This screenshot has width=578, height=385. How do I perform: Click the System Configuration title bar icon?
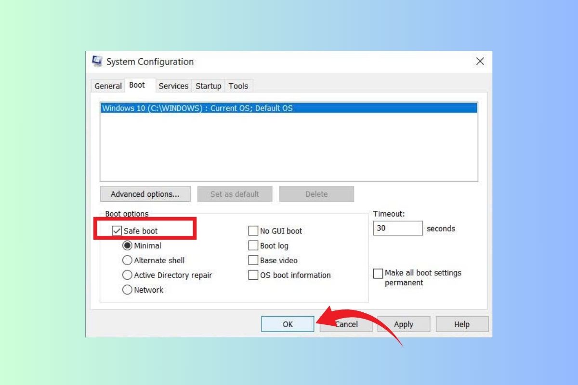tap(97, 62)
